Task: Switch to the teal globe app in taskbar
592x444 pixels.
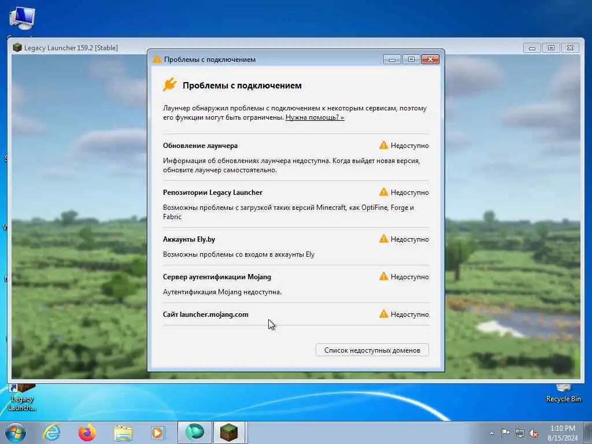Action: coord(195,432)
